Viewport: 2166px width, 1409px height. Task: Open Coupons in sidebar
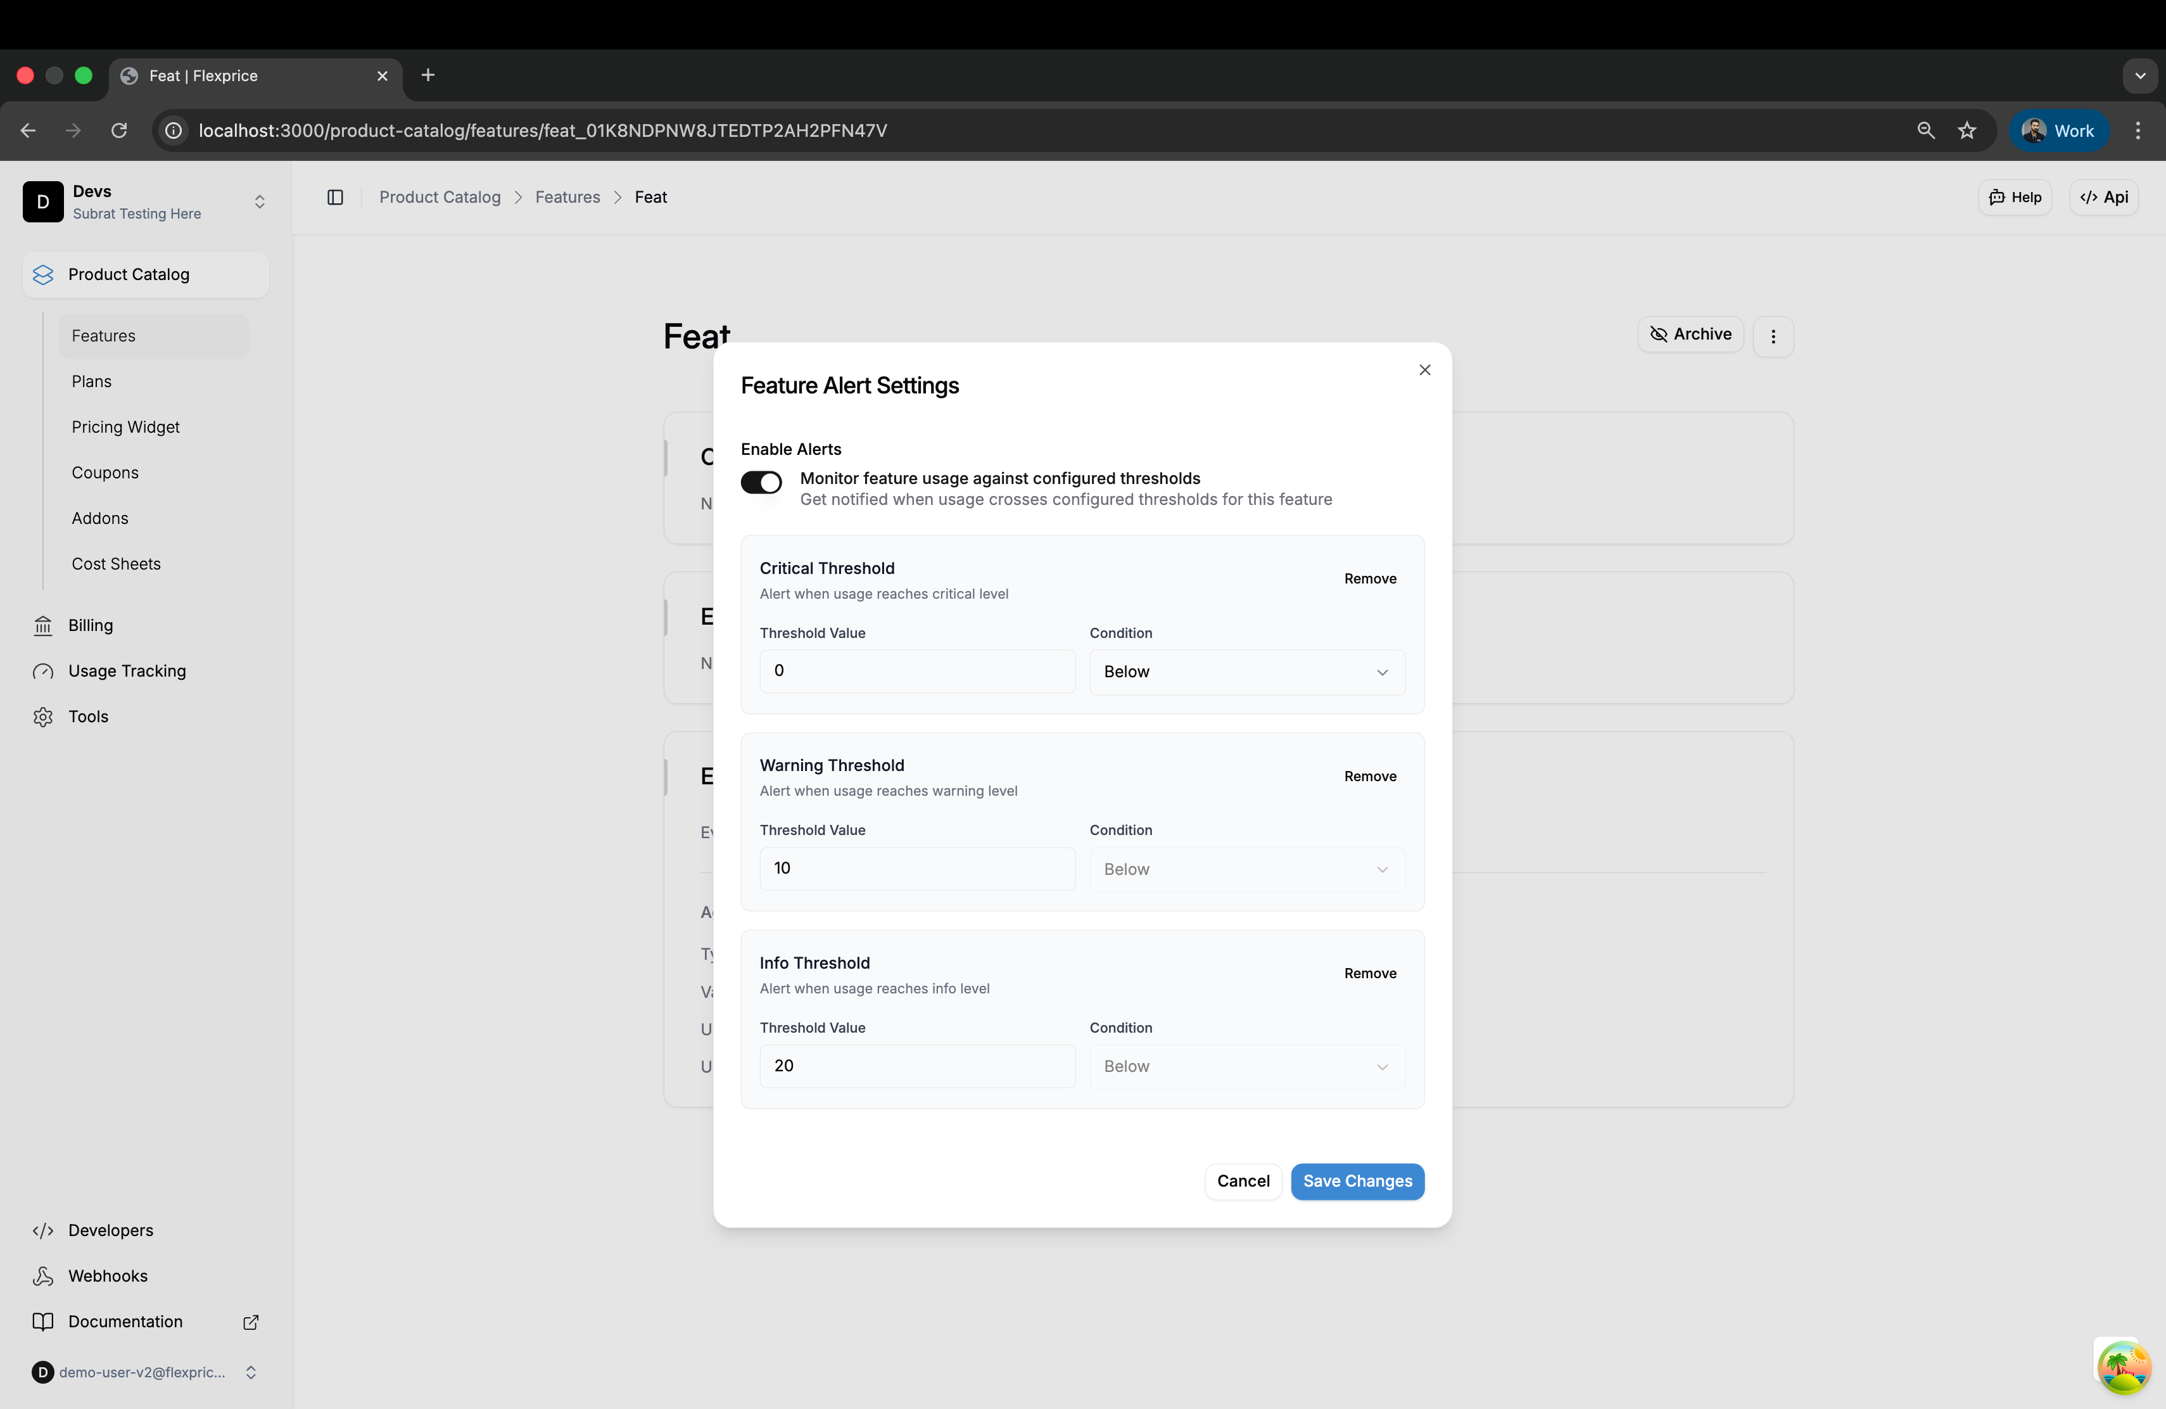click(x=153, y=473)
